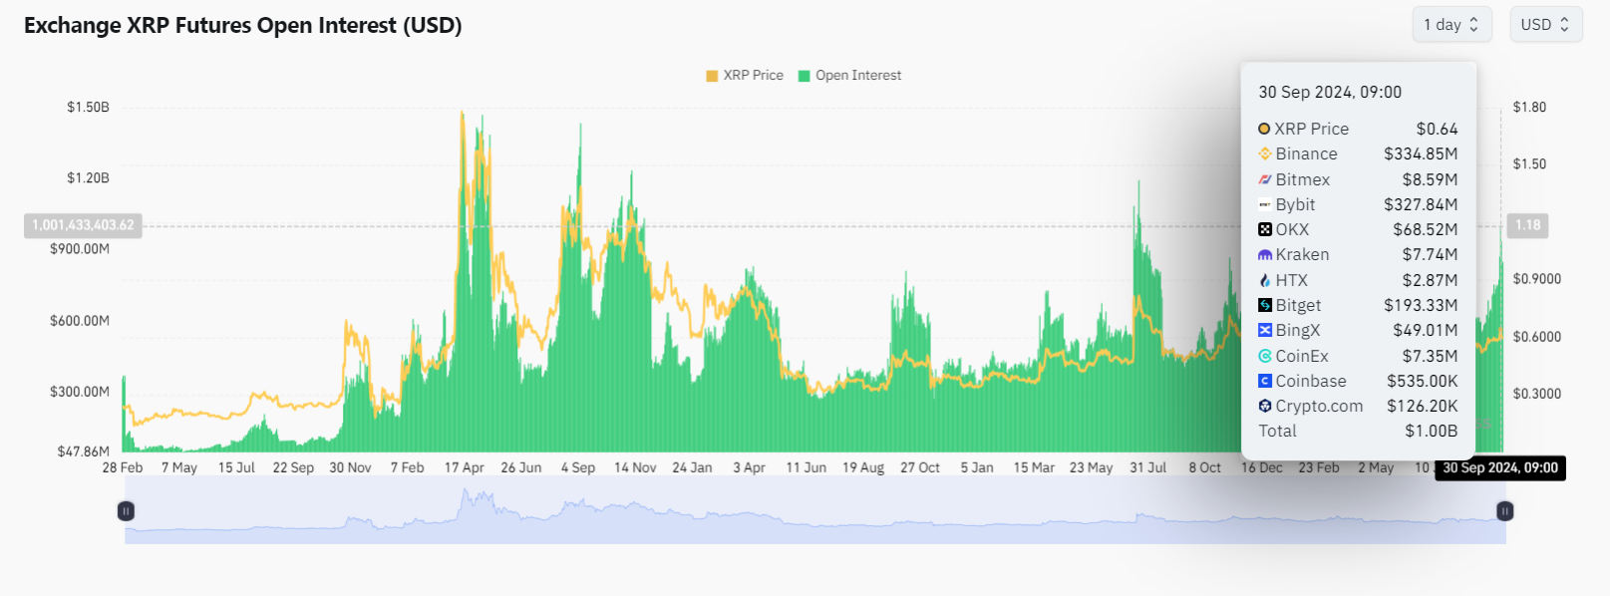
Task: Click the $47.86M left axis label
Action: click(84, 451)
